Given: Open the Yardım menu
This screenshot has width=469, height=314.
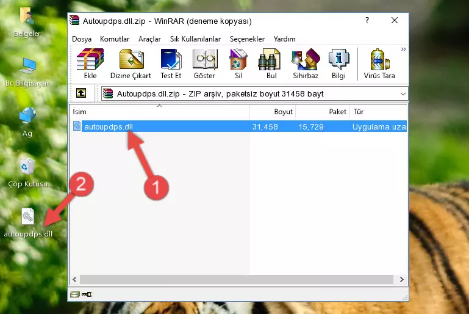Looking at the screenshot, I should 284,39.
